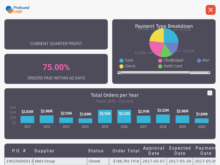Click the P.O. # column header
Screen dimensions: 220x165
[x=19, y=151]
